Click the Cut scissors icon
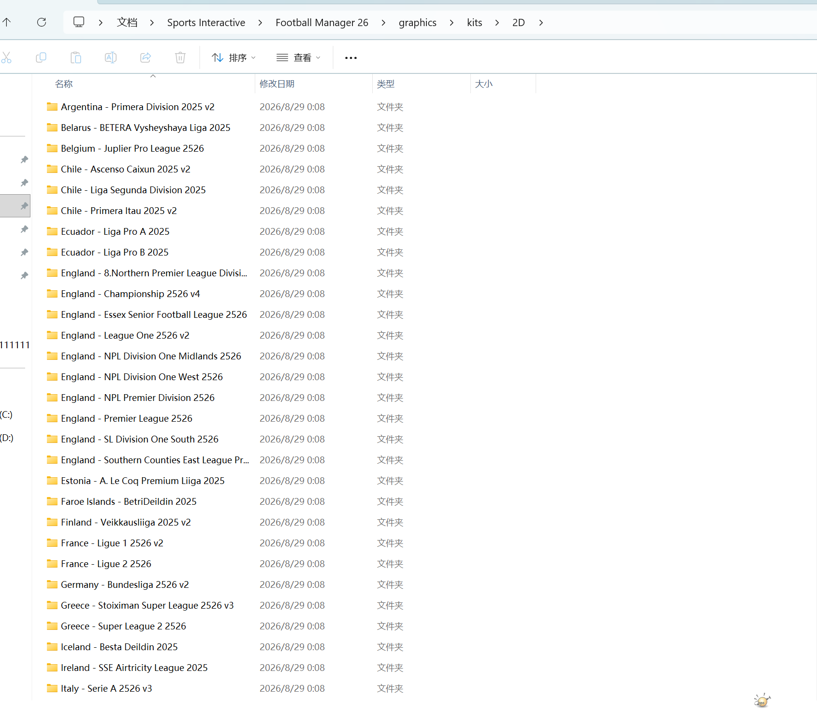 6,57
